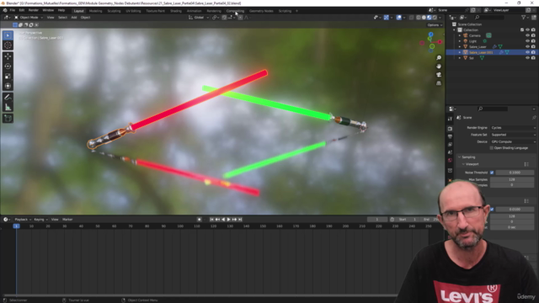This screenshot has width=539, height=303.
Task: Expand the Camera item in the outliner
Action: pyautogui.click(x=460, y=35)
